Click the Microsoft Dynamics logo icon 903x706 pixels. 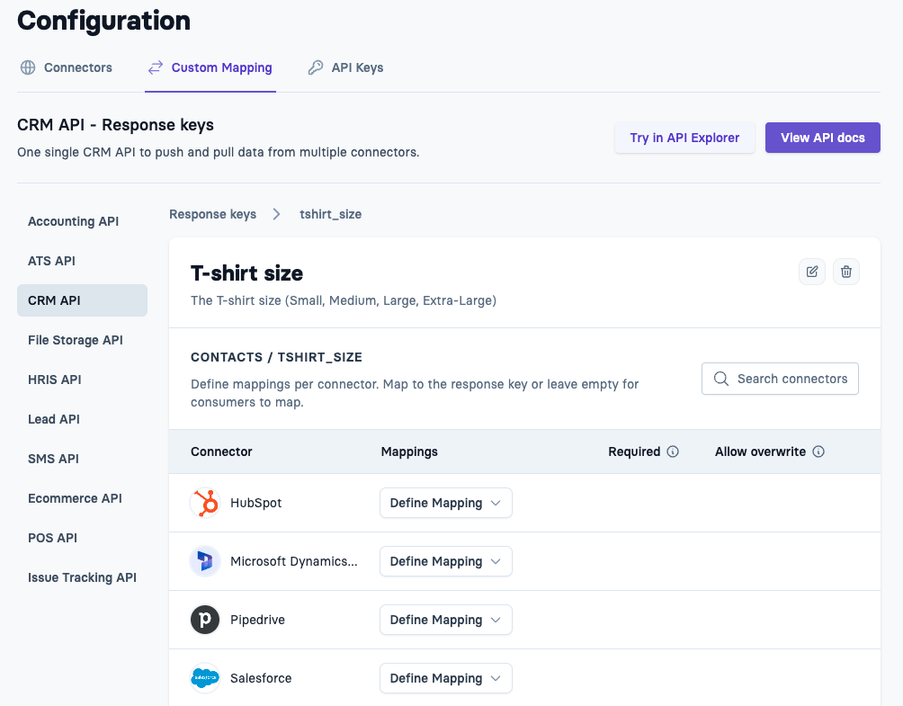point(205,561)
